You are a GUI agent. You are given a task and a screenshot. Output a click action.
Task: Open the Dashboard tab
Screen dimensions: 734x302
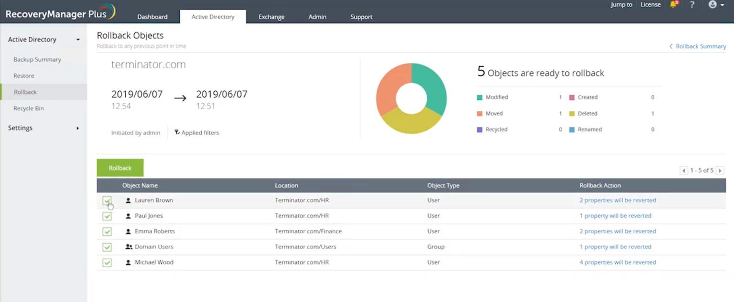coord(152,17)
